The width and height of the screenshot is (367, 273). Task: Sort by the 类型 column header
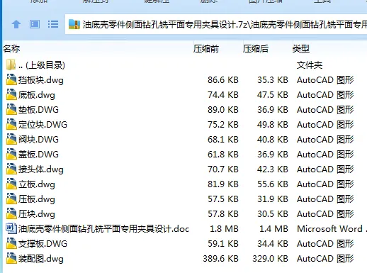pyautogui.click(x=301, y=49)
